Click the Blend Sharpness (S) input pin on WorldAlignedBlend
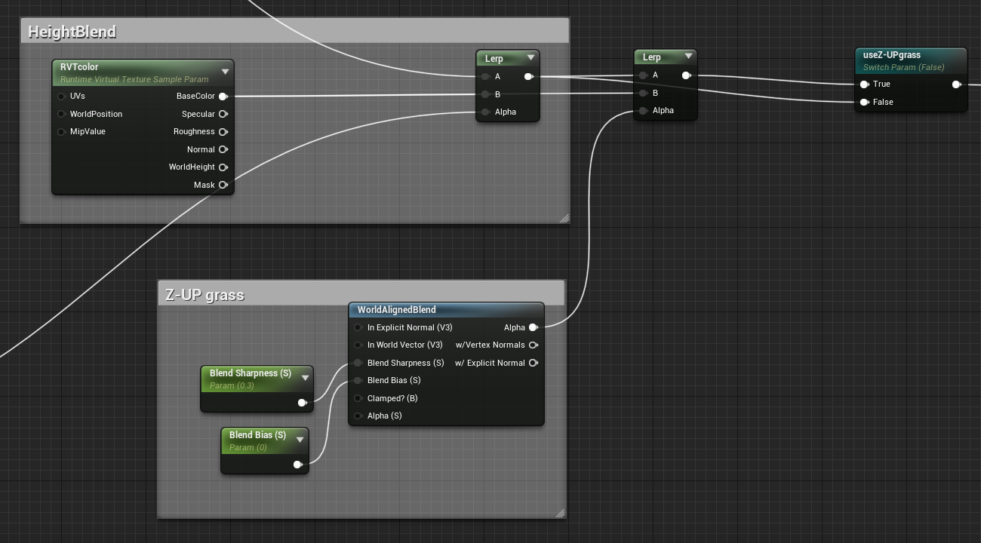This screenshot has width=981, height=543. [358, 363]
